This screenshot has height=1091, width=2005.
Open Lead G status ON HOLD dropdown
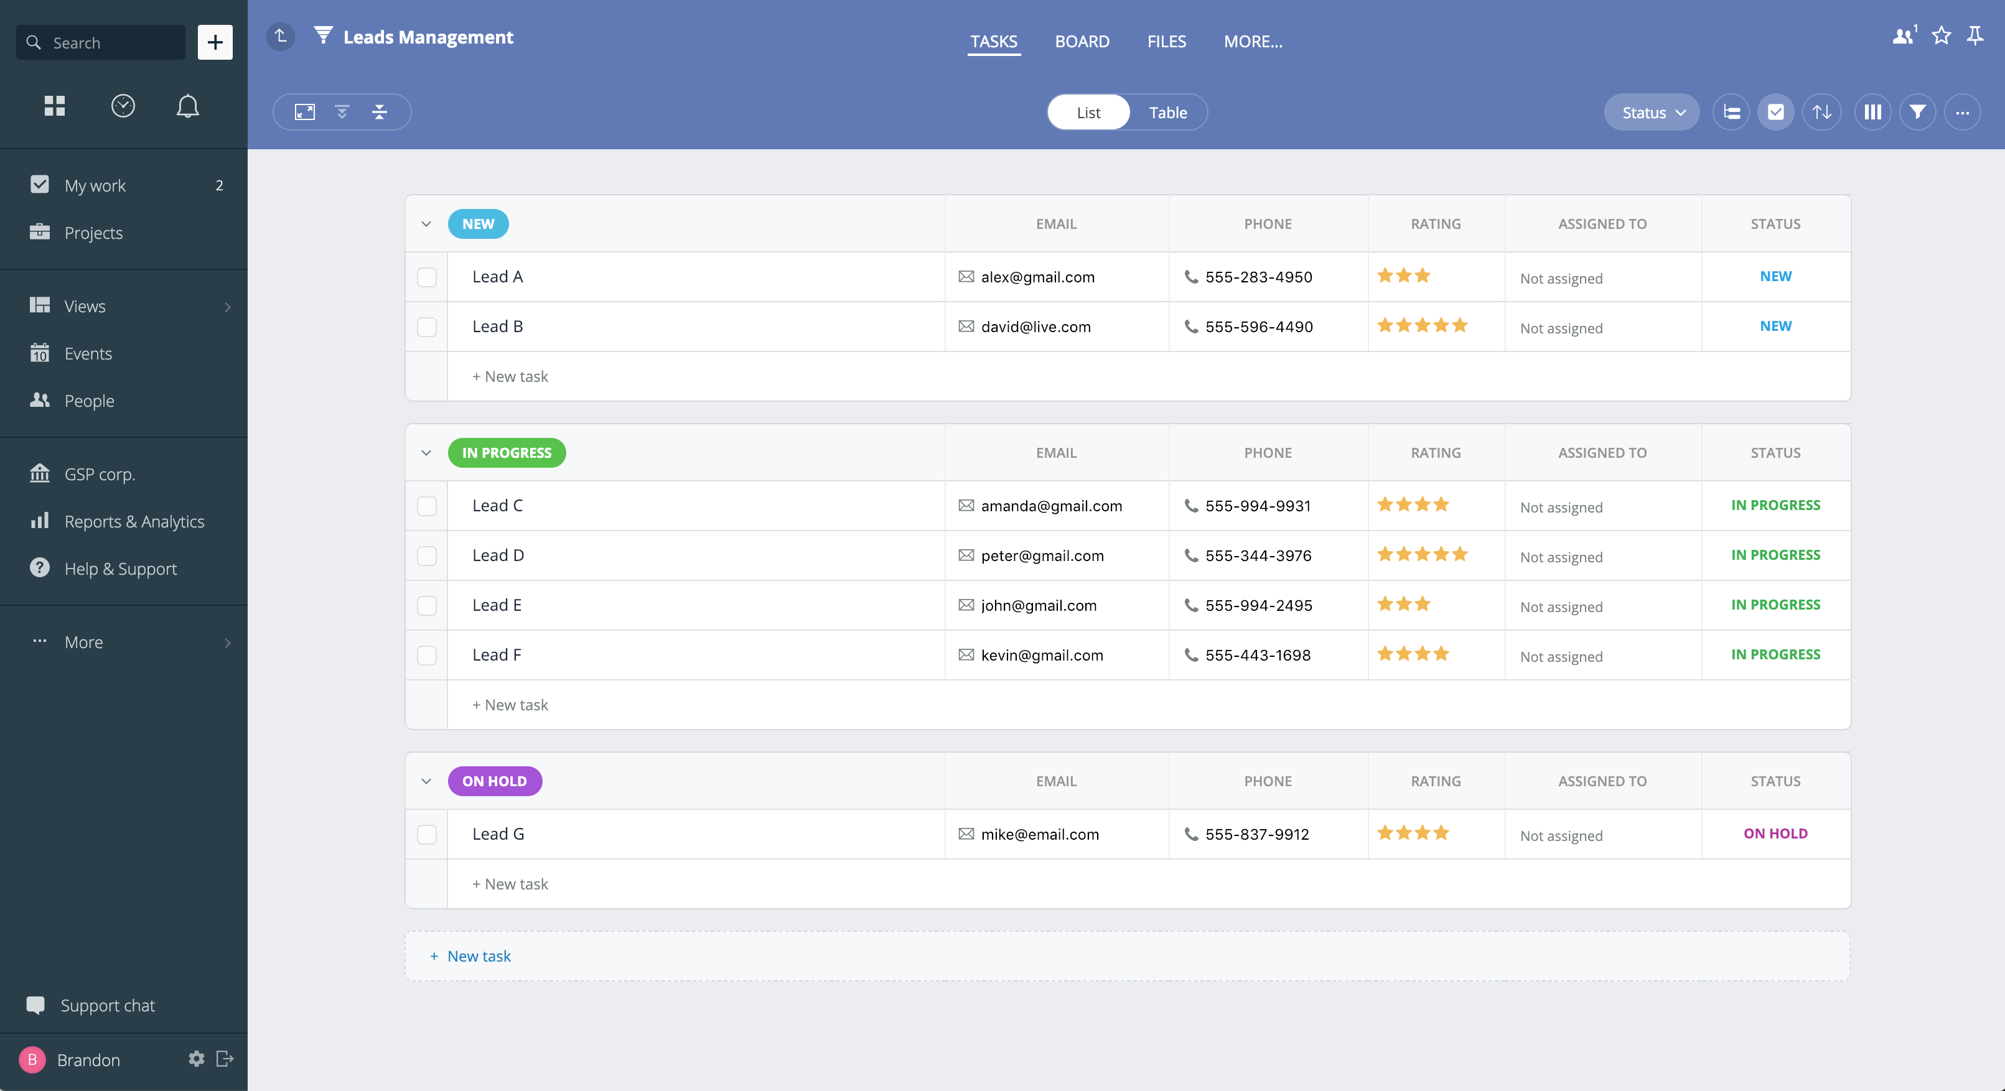1775,833
